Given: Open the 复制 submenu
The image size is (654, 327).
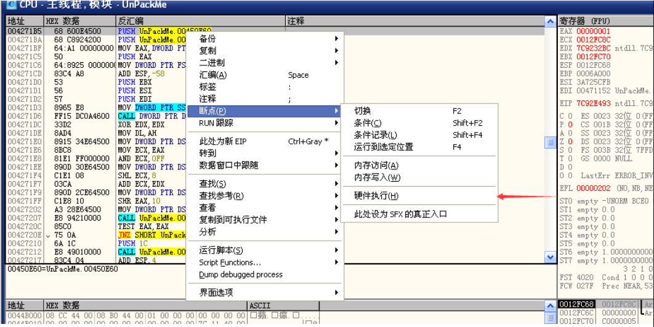Looking at the screenshot, I should coord(265,51).
